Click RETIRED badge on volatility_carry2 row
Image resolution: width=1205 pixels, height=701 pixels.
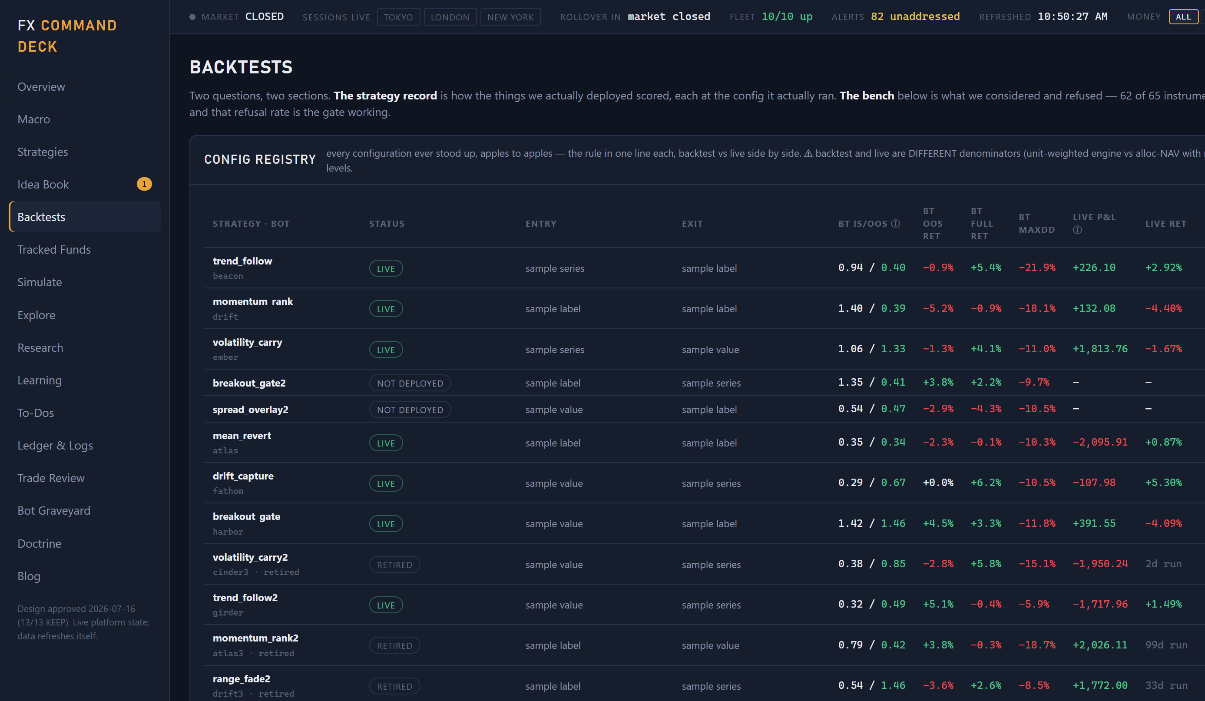394,565
